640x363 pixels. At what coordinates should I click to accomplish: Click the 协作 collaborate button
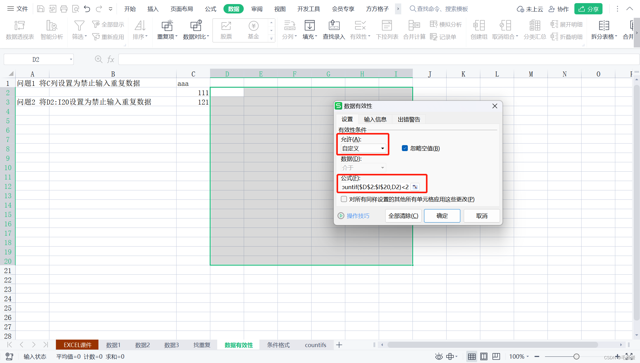click(559, 9)
